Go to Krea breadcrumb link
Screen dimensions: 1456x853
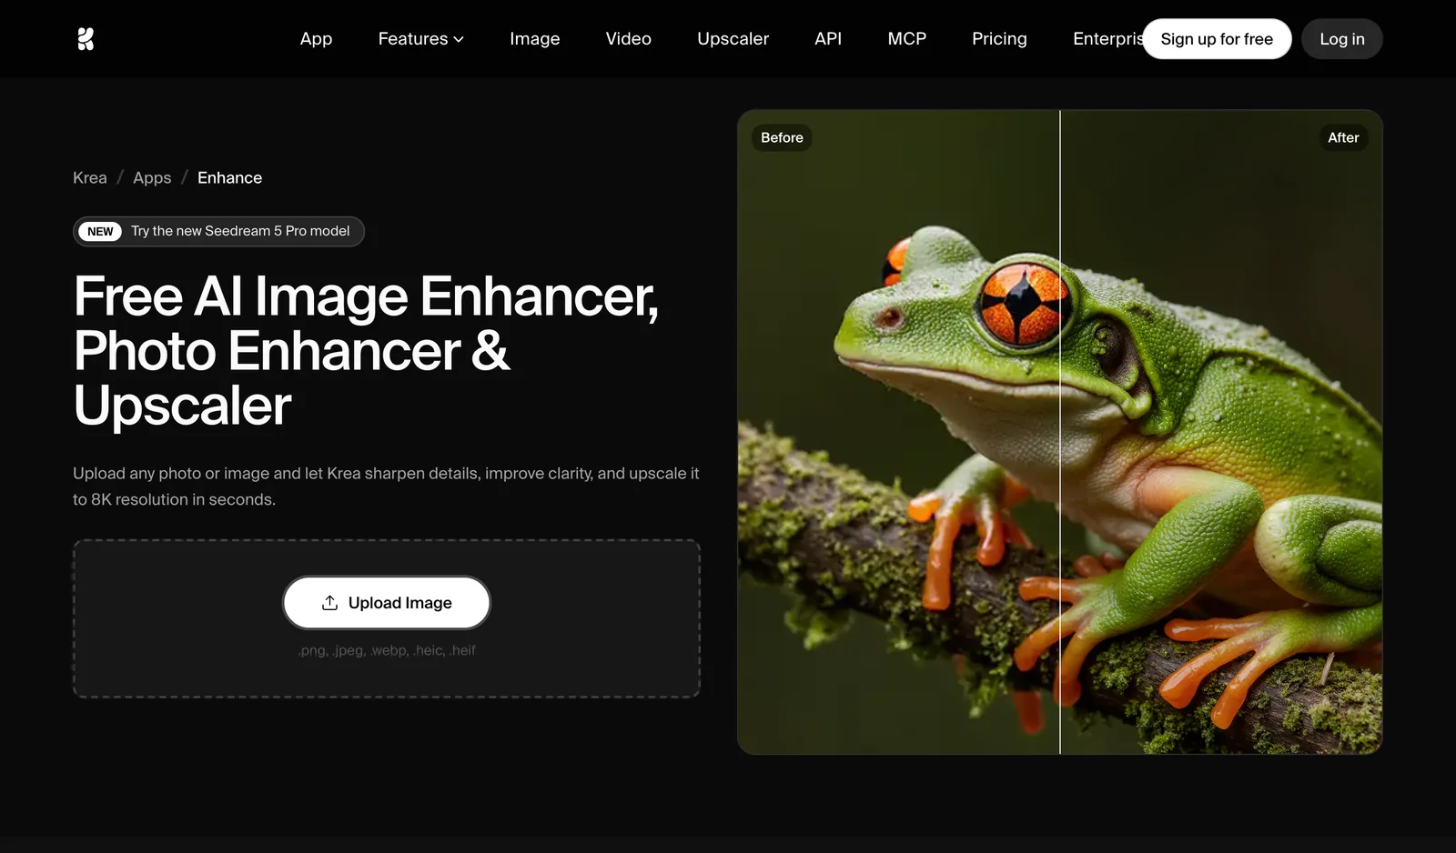[x=90, y=178]
